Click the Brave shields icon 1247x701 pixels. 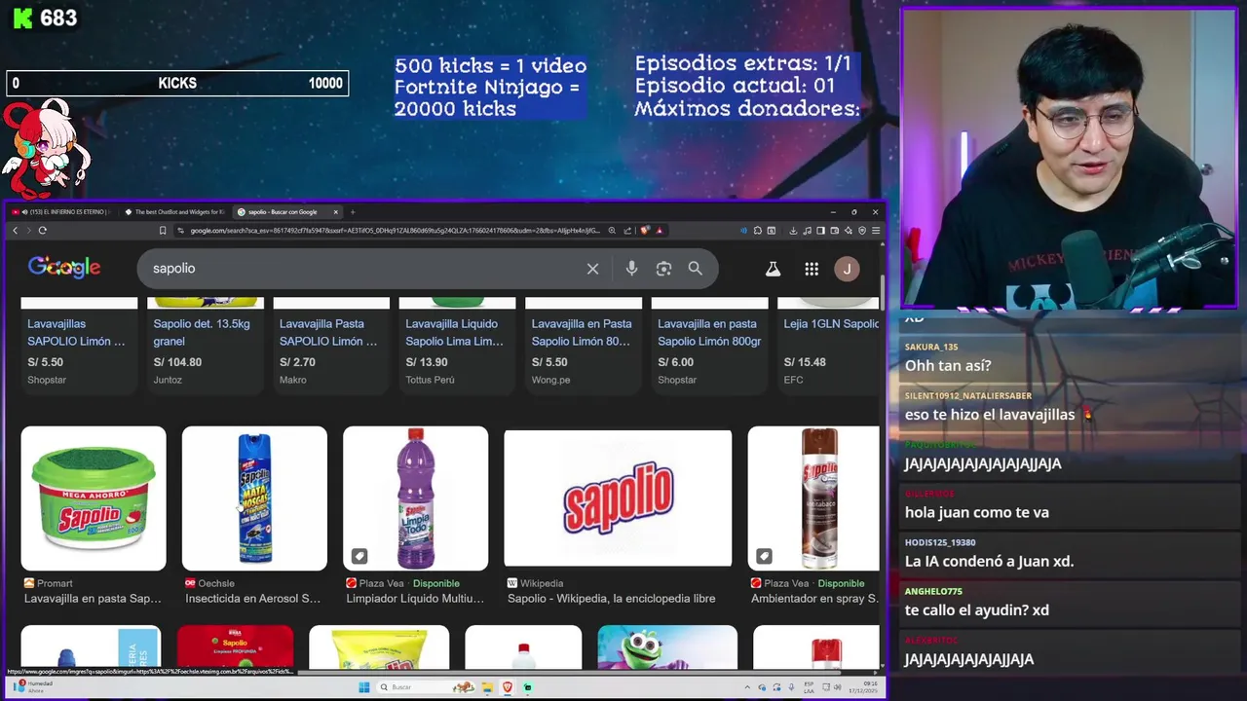coord(645,231)
